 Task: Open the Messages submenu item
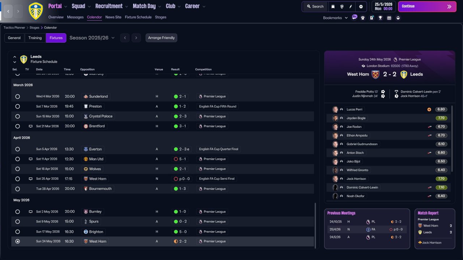[x=75, y=17]
